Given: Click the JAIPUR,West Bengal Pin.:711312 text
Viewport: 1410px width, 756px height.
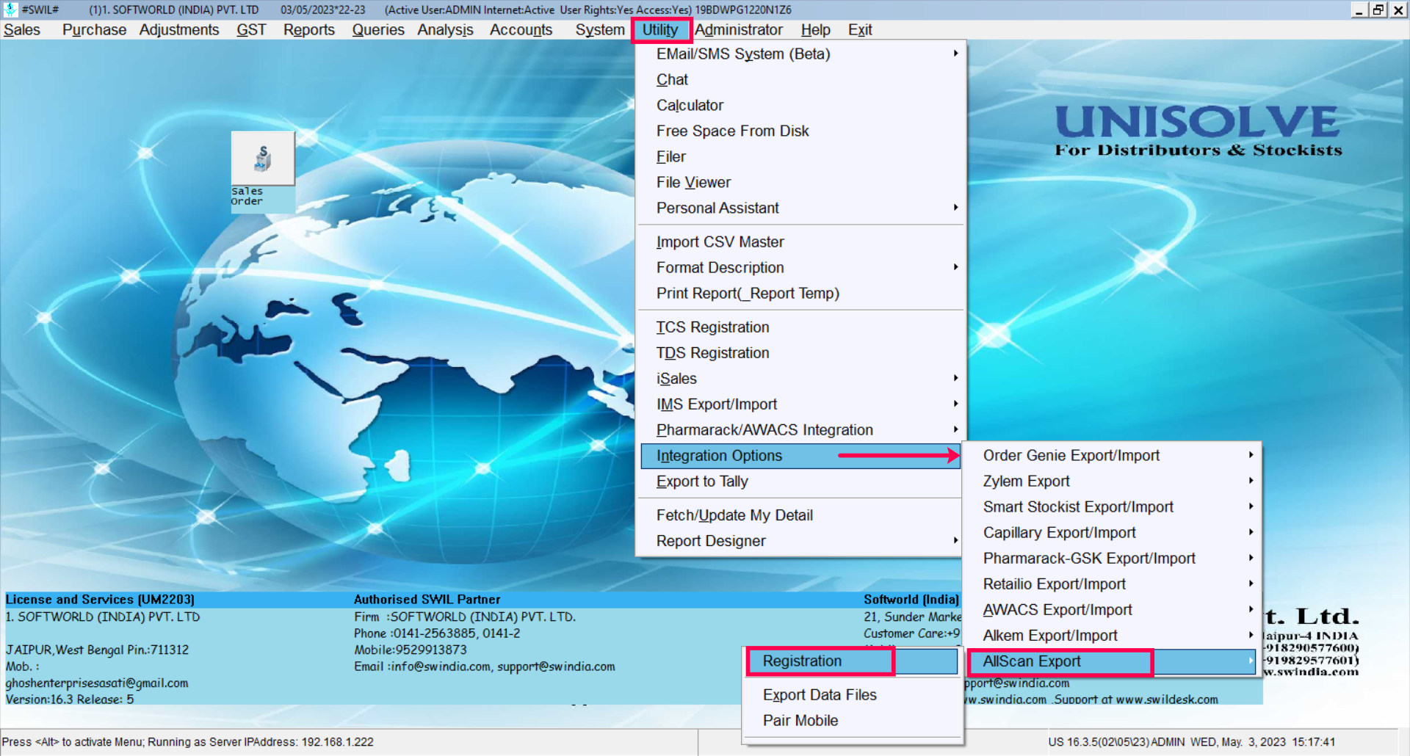Looking at the screenshot, I should coord(97,650).
